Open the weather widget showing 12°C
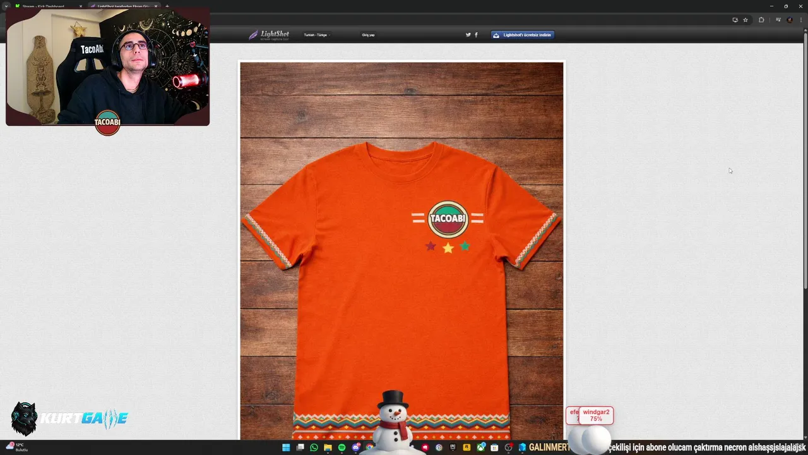Viewport: 808px width, 455px height. coord(17,447)
